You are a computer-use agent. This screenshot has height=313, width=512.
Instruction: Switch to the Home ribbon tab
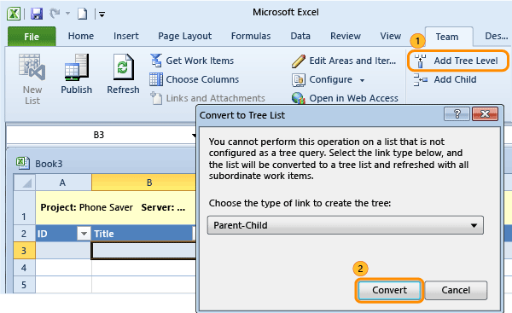81,36
